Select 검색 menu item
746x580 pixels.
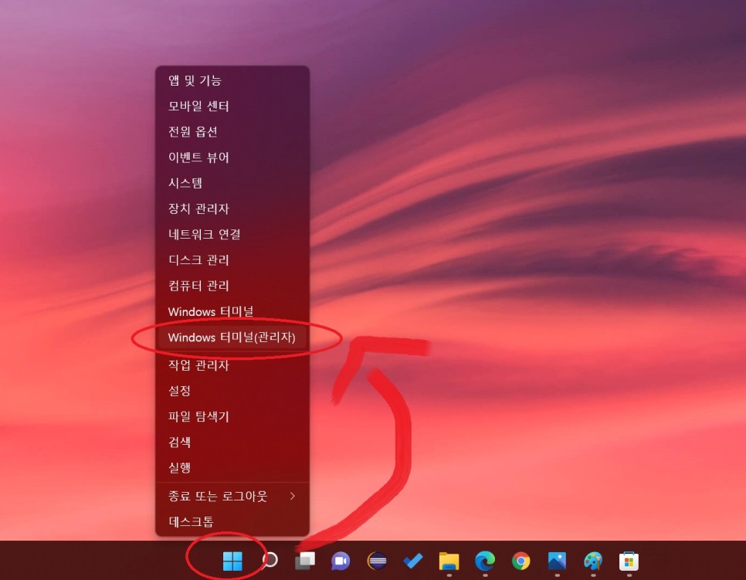coord(232,443)
